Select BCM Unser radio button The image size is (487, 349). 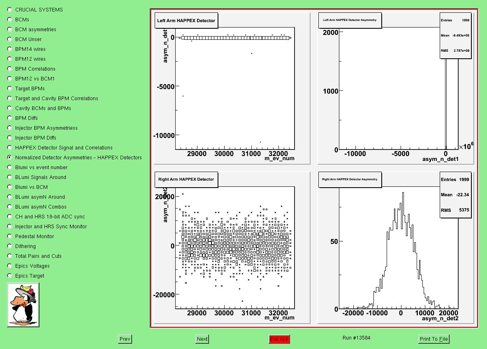pyautogui.click(x=9, y=39)
